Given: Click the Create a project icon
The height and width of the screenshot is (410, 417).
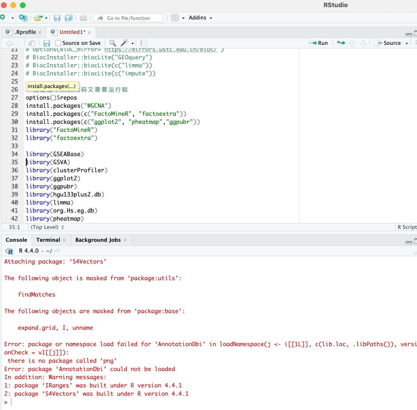Looking at the screenshot, I should point(23,18).
